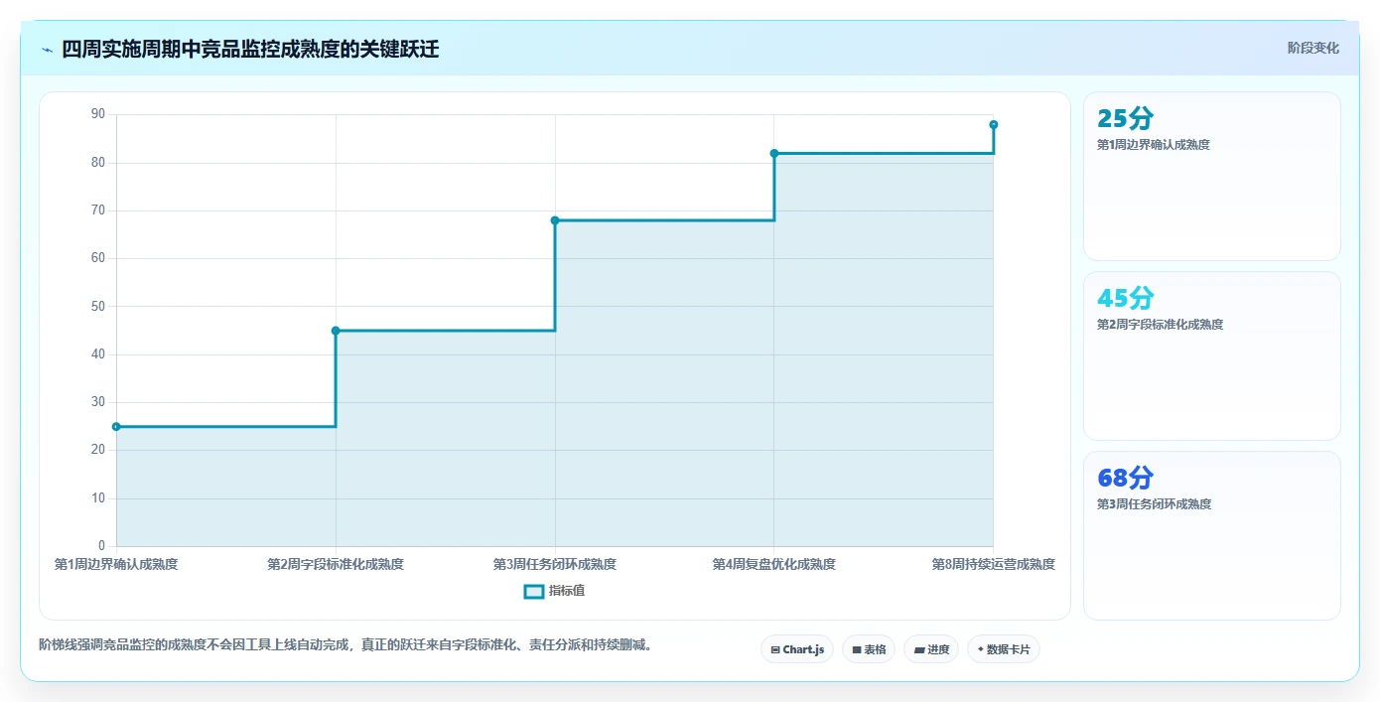Click the 第1周边界确认成熟度 card caption
Viewport: 1380px width, 702px height.
(x=1154, y=145)
